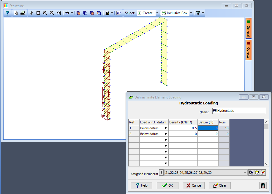Screen dimensions: 272x194
Task: Click the Clear button
Action: point(220,185)
